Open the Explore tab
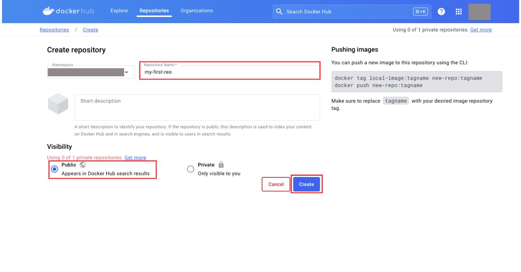Image resolution: width=521 pixels, height=272 pixels. 119,11
